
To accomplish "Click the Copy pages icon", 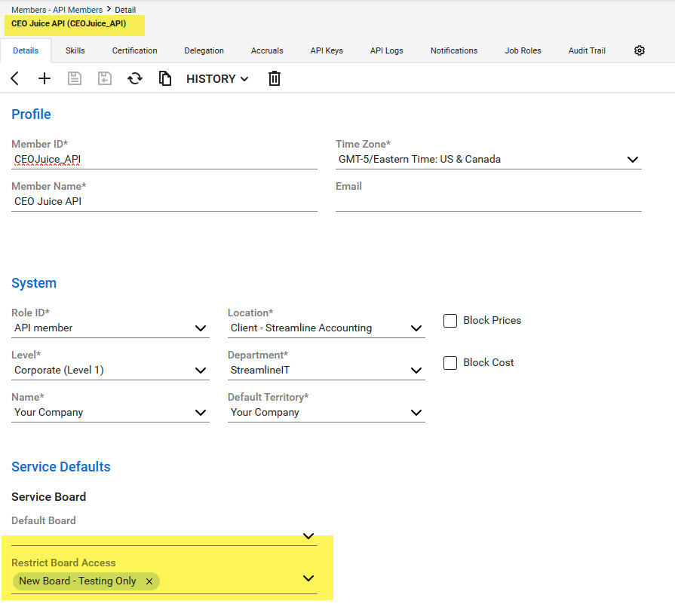I will (x=165, y=78).
